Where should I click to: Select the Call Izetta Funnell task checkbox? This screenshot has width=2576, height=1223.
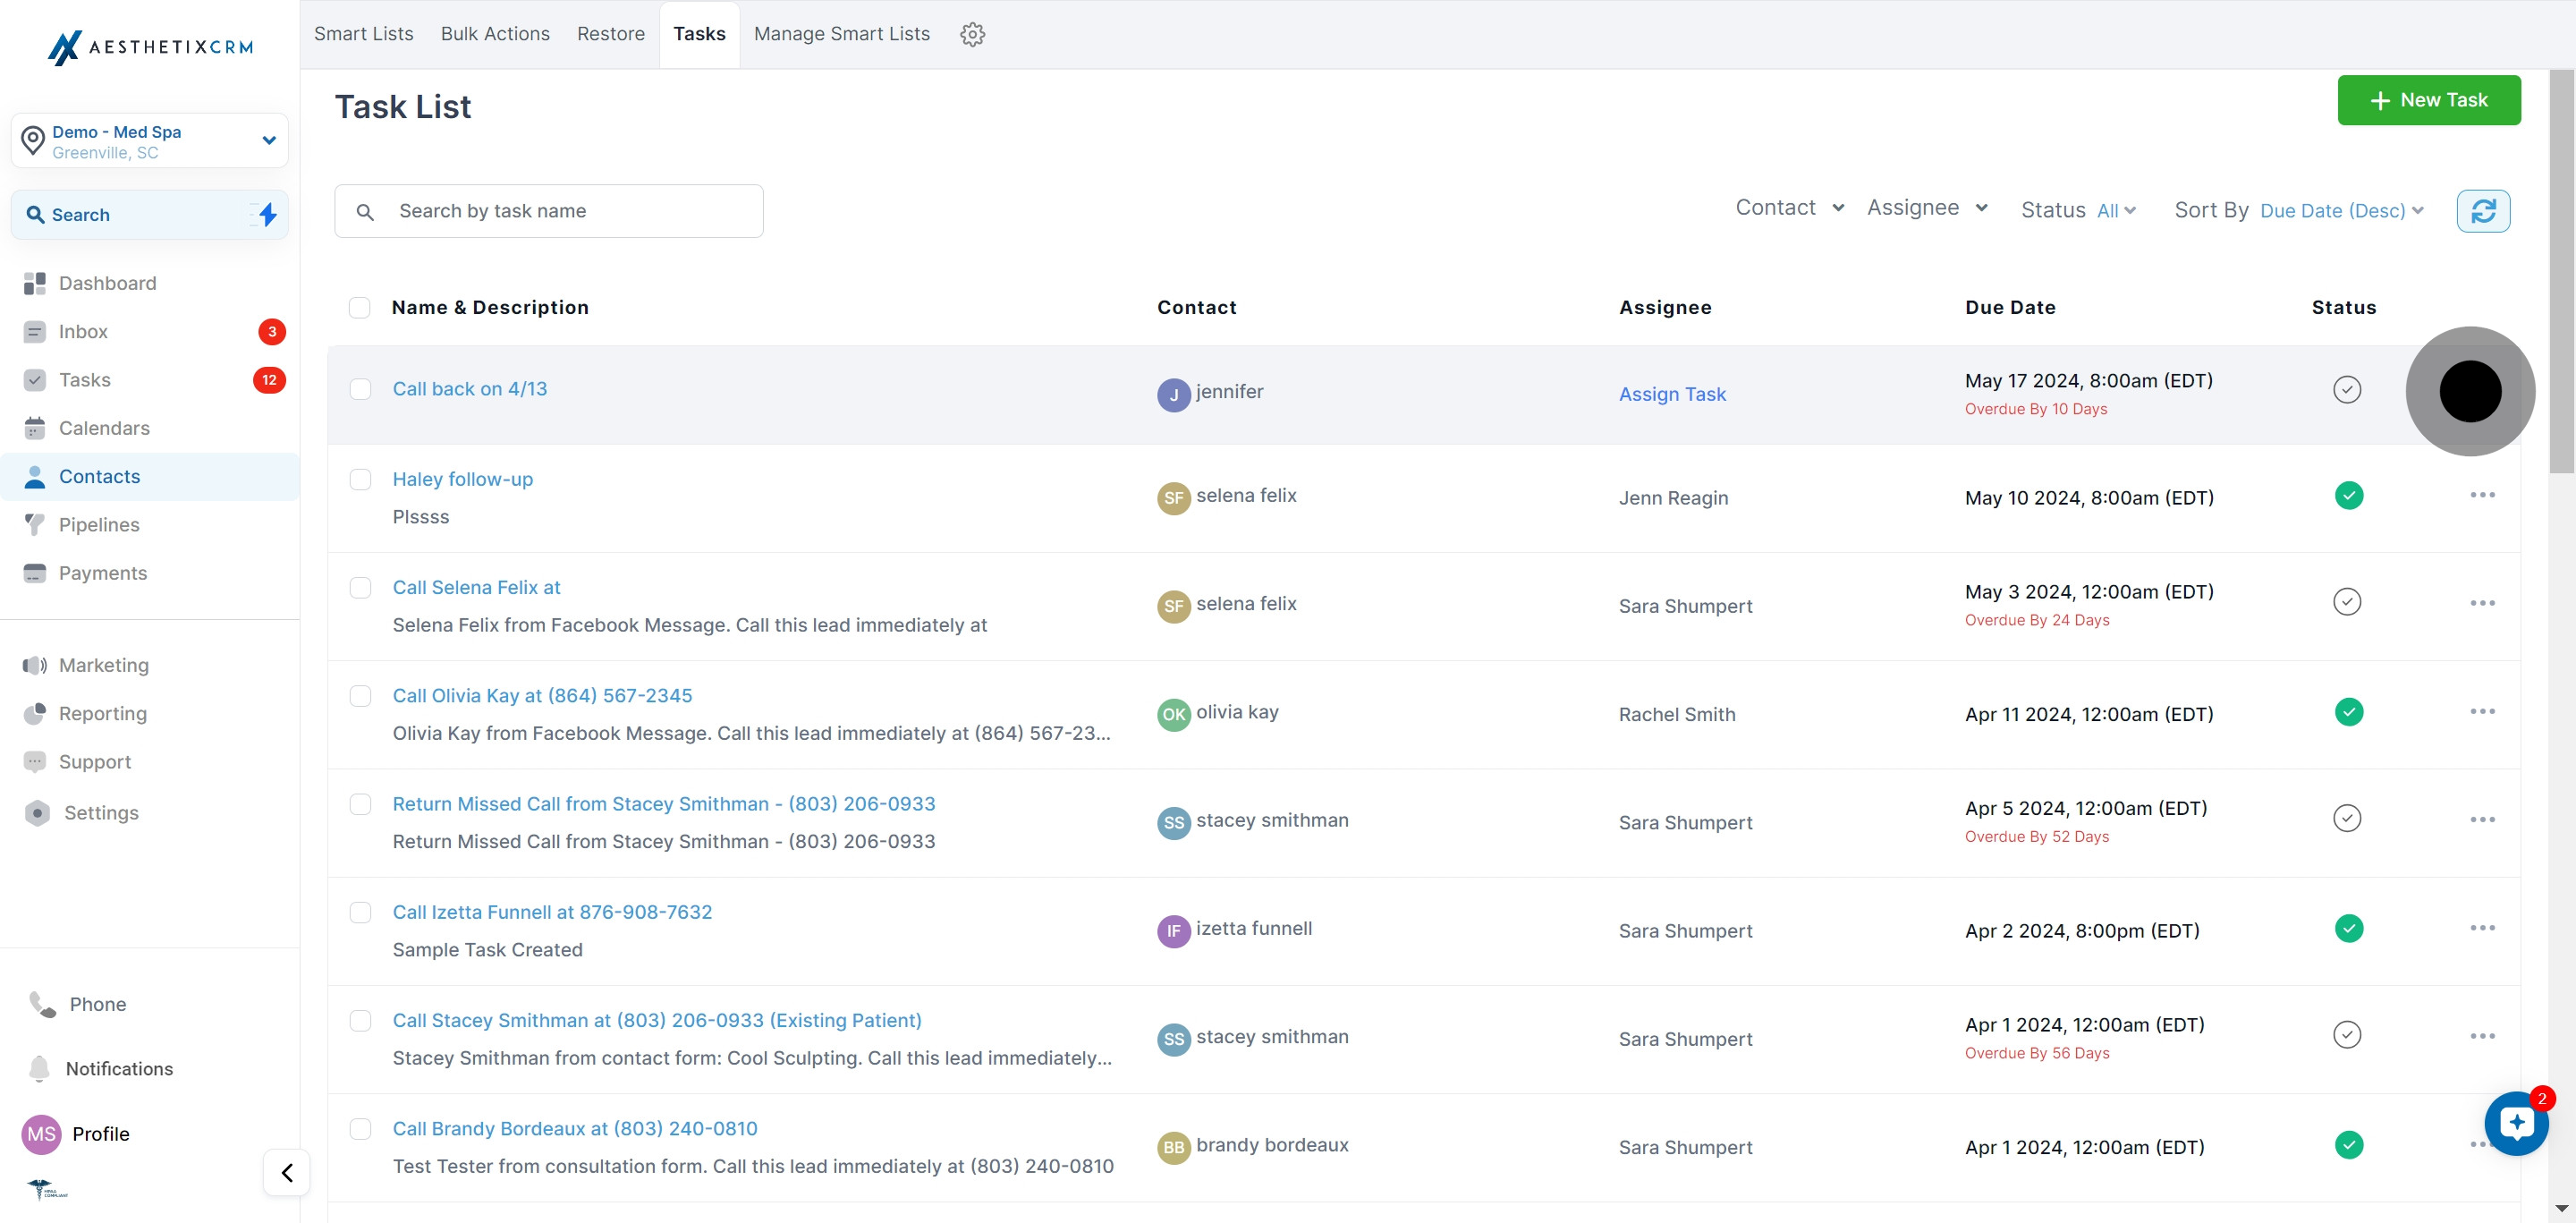point(360,912)
